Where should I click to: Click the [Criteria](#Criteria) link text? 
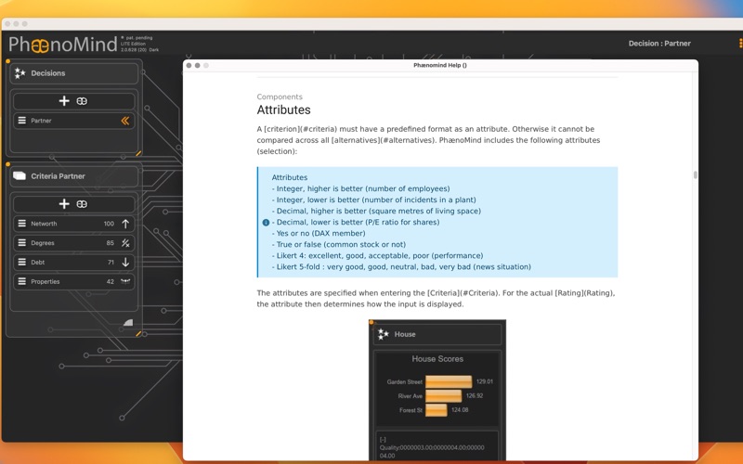(463, 293)
